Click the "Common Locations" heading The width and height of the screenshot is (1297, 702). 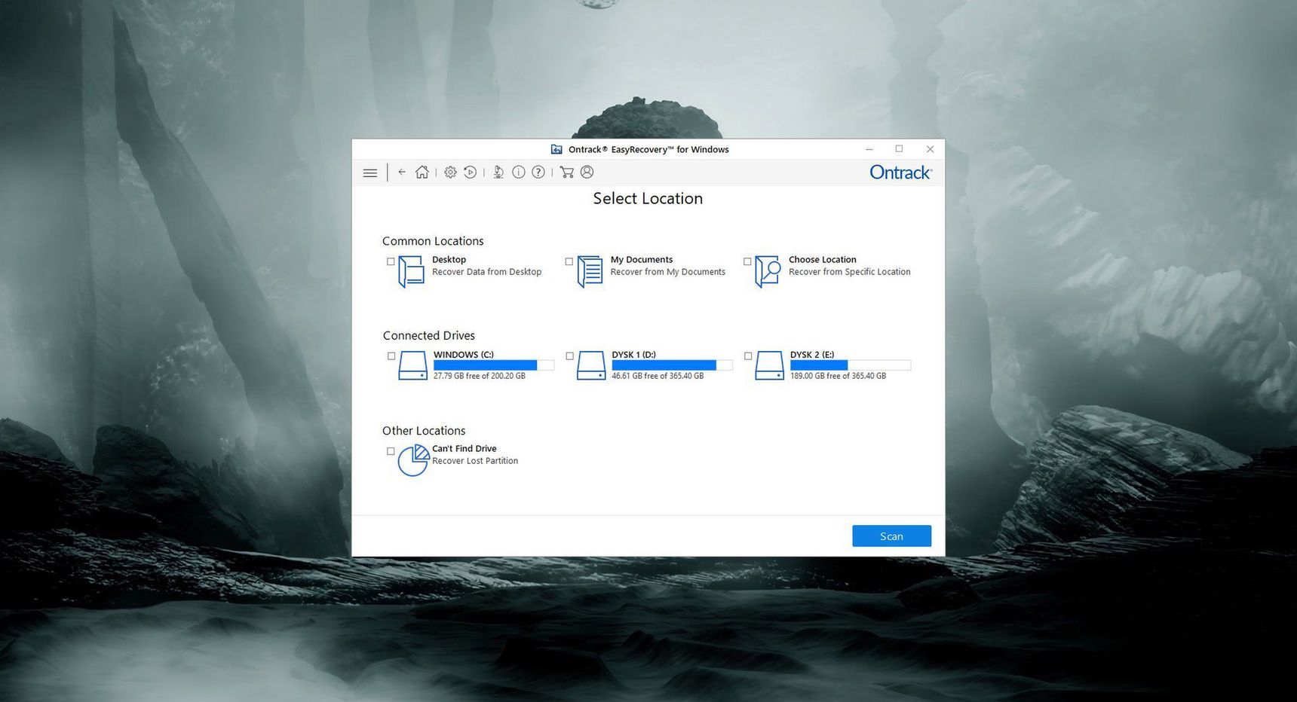pos(433,241)
